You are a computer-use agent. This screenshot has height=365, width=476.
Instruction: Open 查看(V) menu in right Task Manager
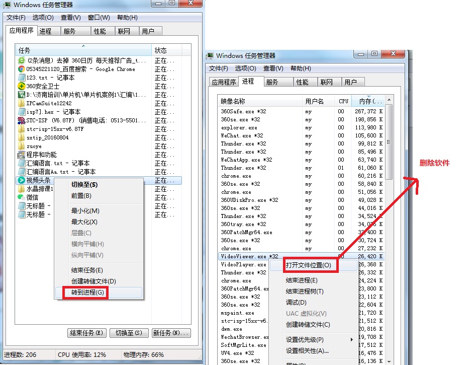pos(273,68)
